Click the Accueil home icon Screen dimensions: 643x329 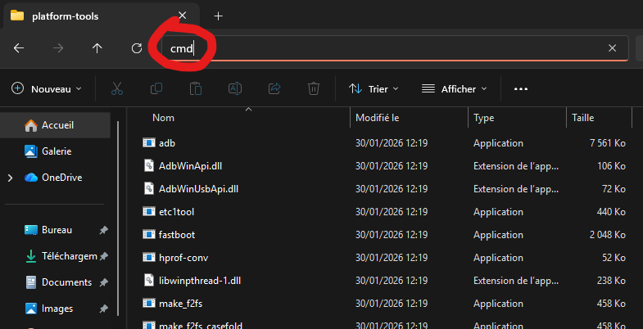(31, 125)
